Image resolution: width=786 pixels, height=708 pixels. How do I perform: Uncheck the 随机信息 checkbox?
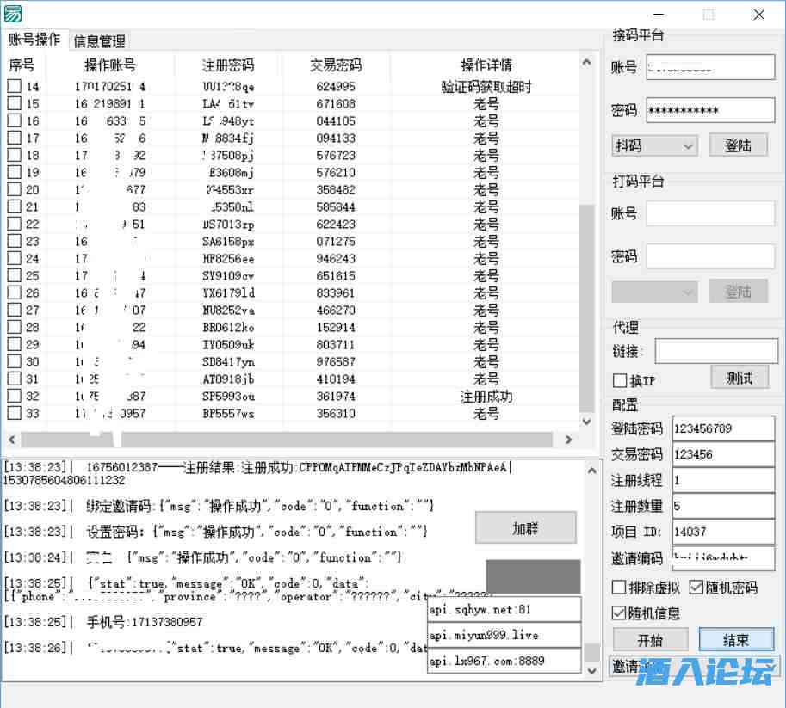pos(619,613)
